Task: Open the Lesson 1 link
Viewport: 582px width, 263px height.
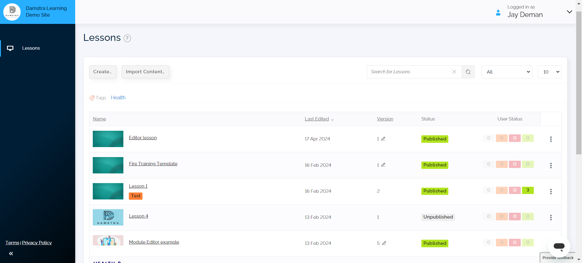Action: point(138,186)
